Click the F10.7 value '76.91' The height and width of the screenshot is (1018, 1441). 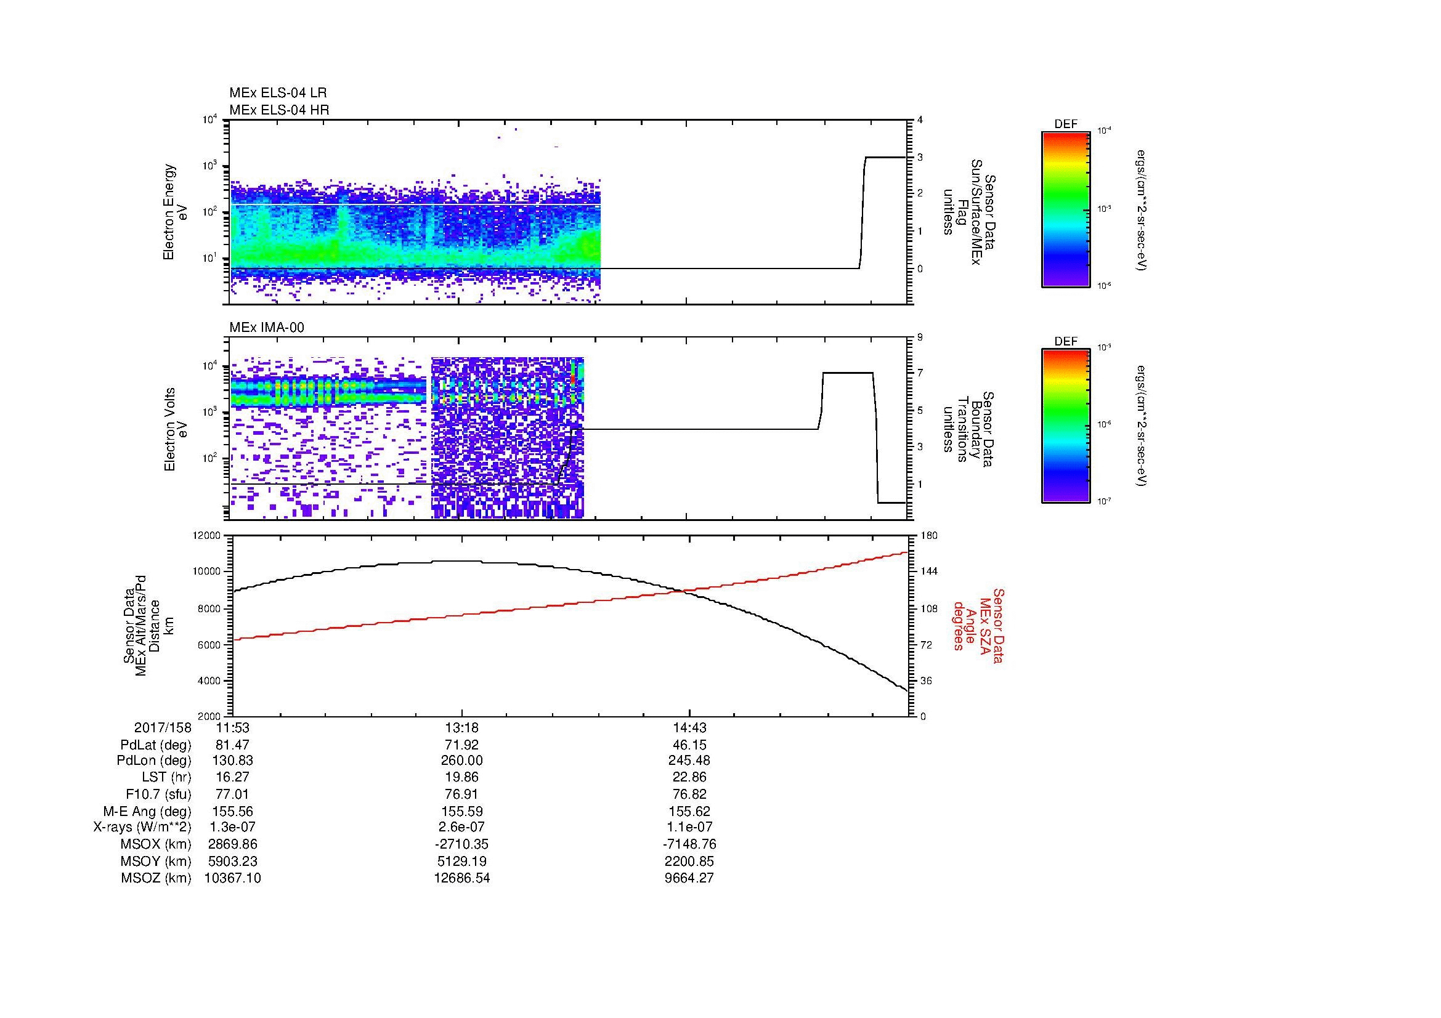462,794
